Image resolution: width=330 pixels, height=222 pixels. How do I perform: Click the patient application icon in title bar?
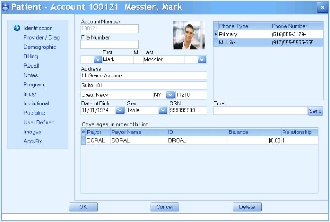pyautogui.click(x=5, y=7)
